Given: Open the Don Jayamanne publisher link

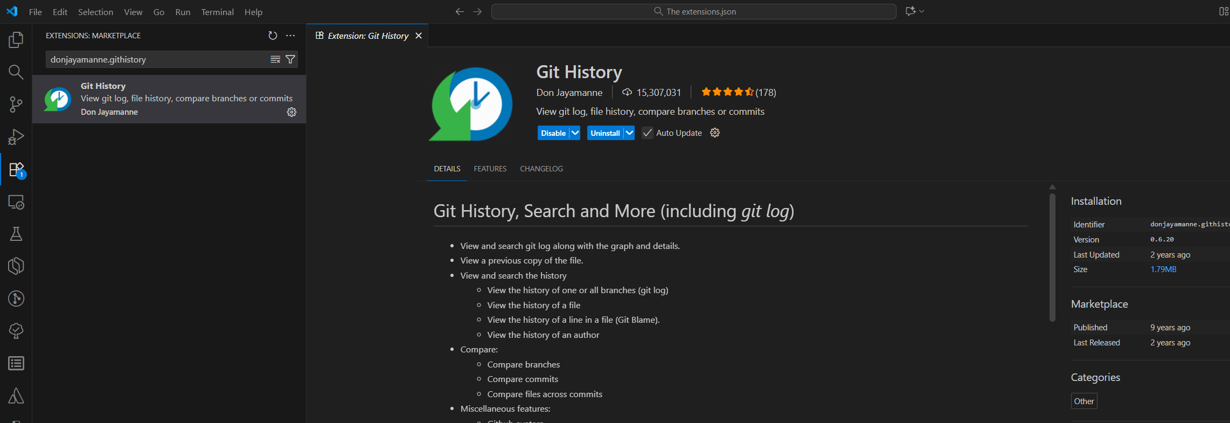Looking at the screenshot, I should coord(569,93).
